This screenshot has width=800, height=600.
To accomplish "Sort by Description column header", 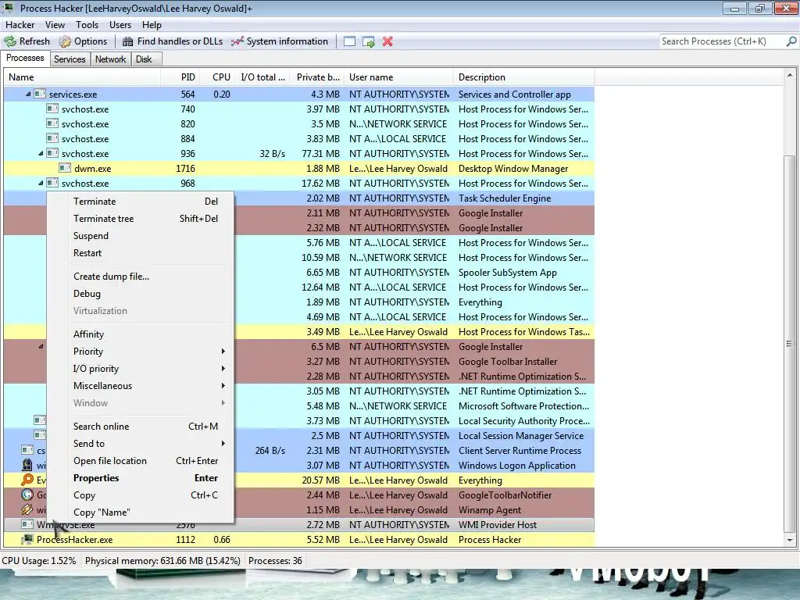I will click(523, 77).
